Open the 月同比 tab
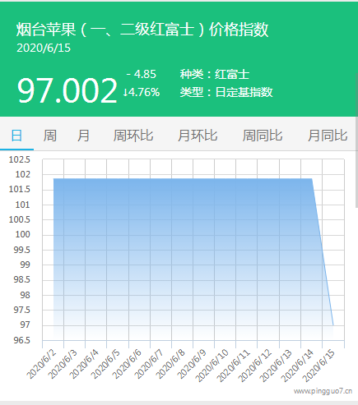 [x=328, y=136]
